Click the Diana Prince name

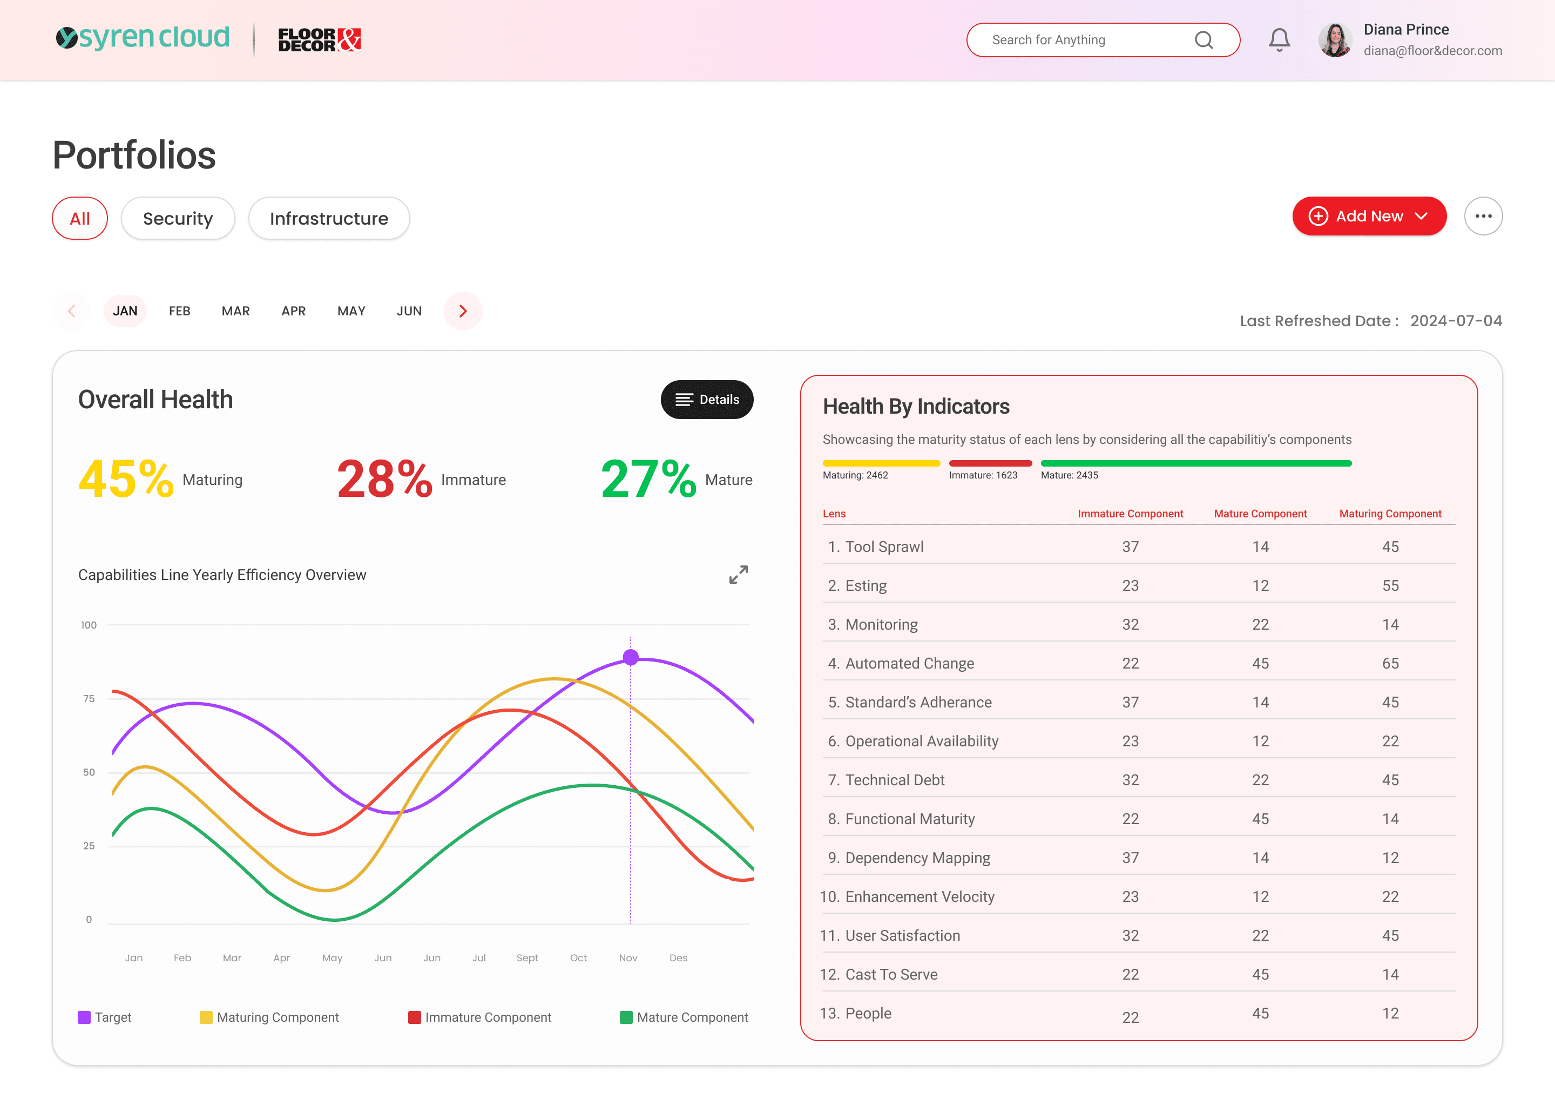(1406, 29)
